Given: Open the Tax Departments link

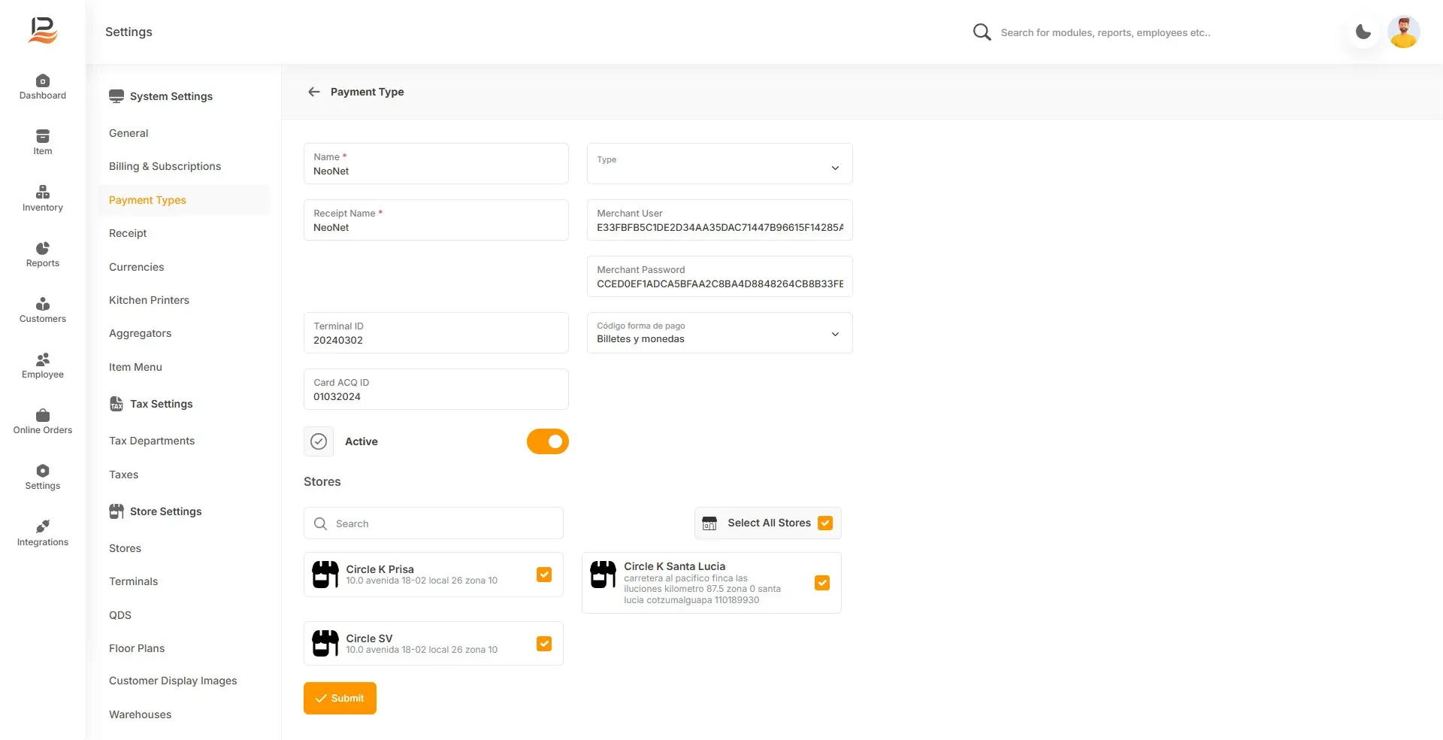Looking at the screenshot, I should click(152, 441).
